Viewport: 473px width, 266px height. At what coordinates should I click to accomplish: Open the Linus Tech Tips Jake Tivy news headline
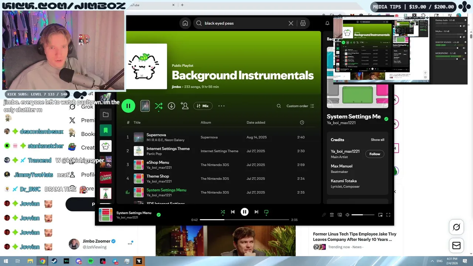[355, 236]
